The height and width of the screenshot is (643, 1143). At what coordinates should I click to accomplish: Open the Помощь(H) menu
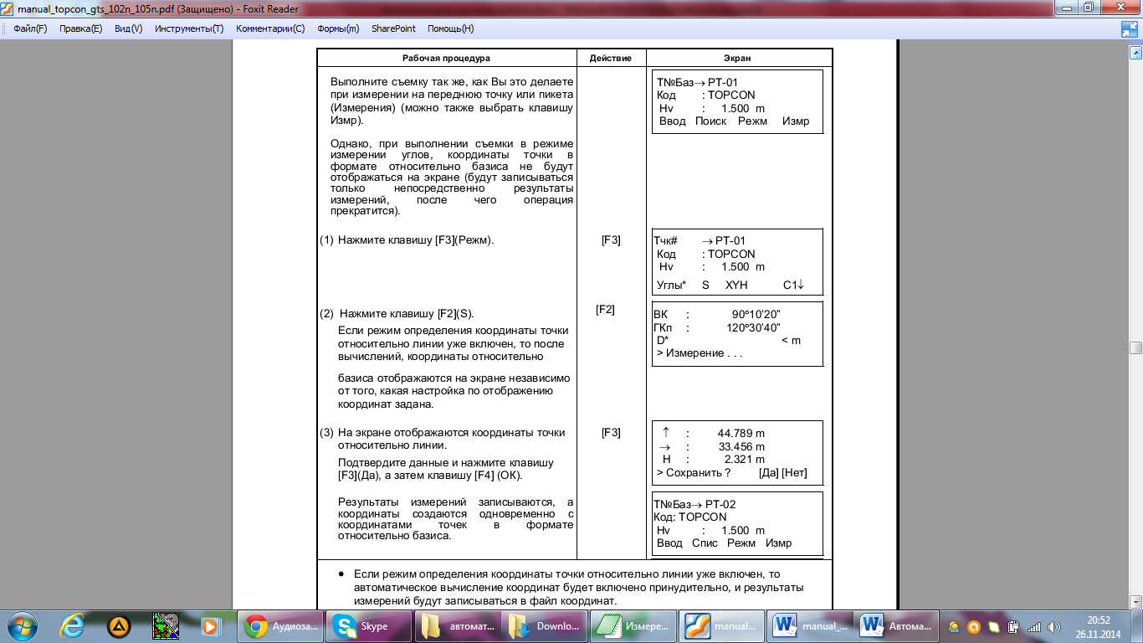click(x=450, y=28)
